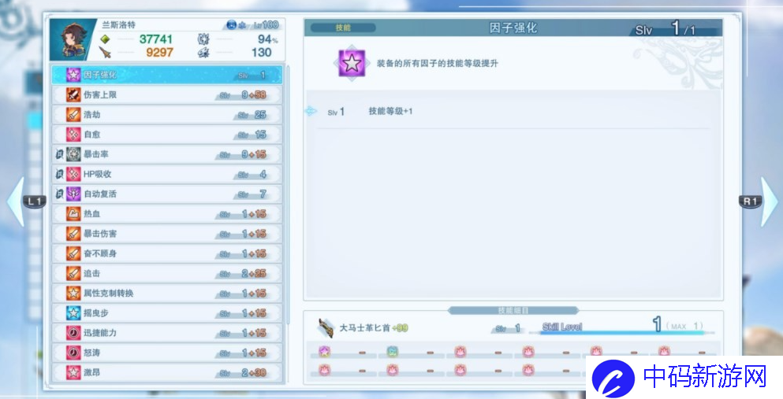
Task: Click the 大马士革匕首 weapon icon
Action: tap(326, 327)
